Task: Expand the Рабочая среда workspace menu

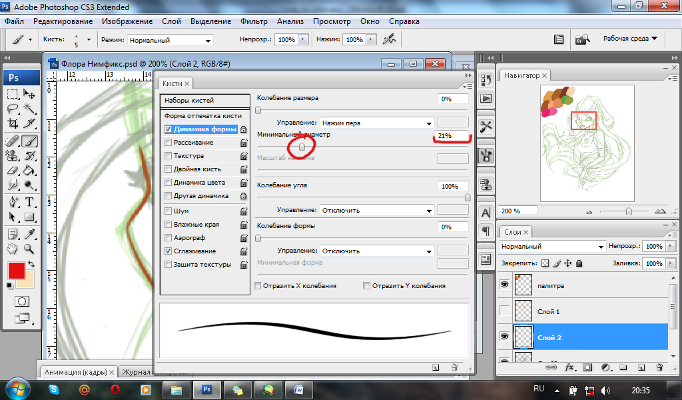Action: [629, 39]
